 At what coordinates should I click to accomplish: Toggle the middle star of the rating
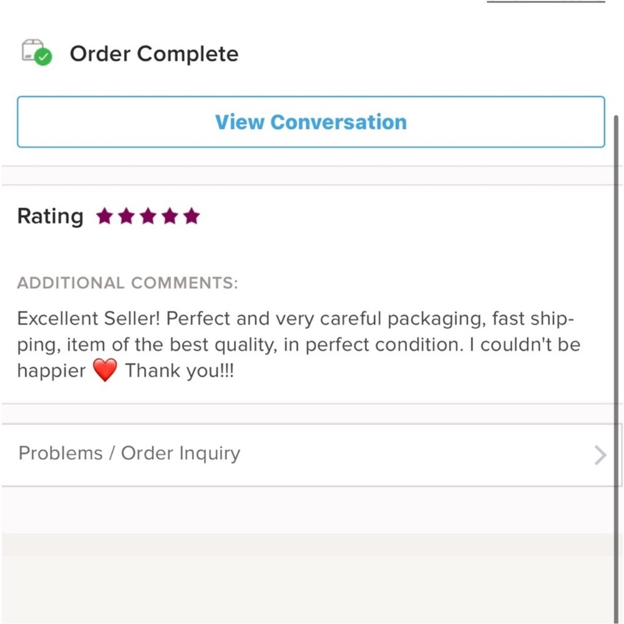click(x=148, y=216)
